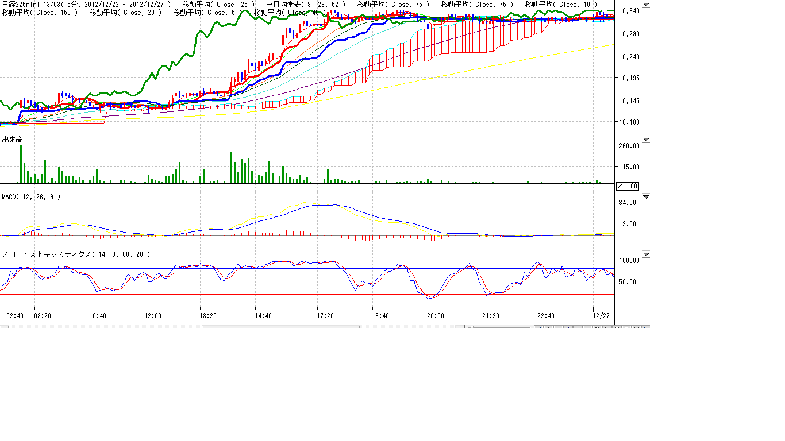The image size is (785, 441).
Task: Select the 12/27 date marker on time axis
Action: pos(601,315)
